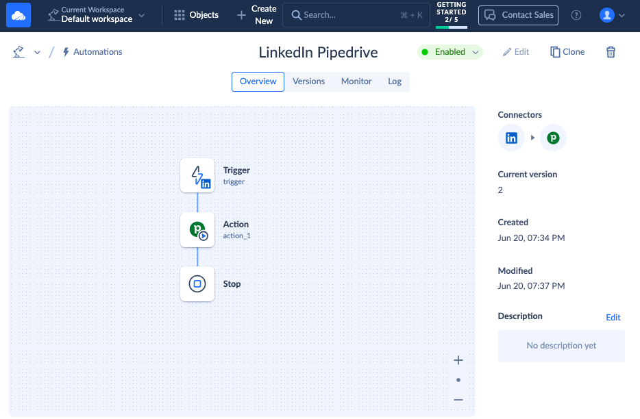
Task: Click the Edit pencil button
Action: click(516, 52)
